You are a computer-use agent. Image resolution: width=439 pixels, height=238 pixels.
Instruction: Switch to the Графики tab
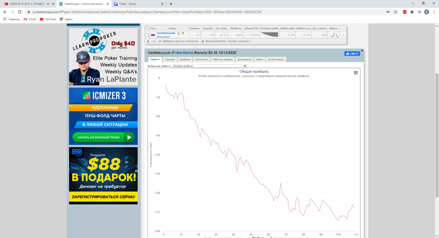point(155,59)
